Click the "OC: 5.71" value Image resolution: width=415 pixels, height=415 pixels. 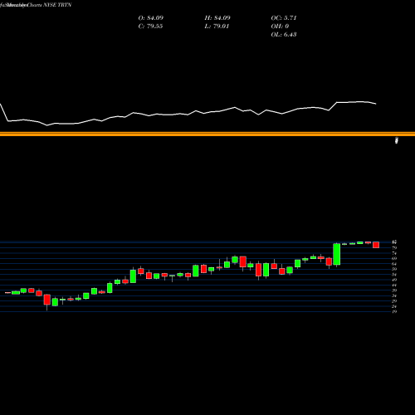pyautogui.click(x=284, y=18)
